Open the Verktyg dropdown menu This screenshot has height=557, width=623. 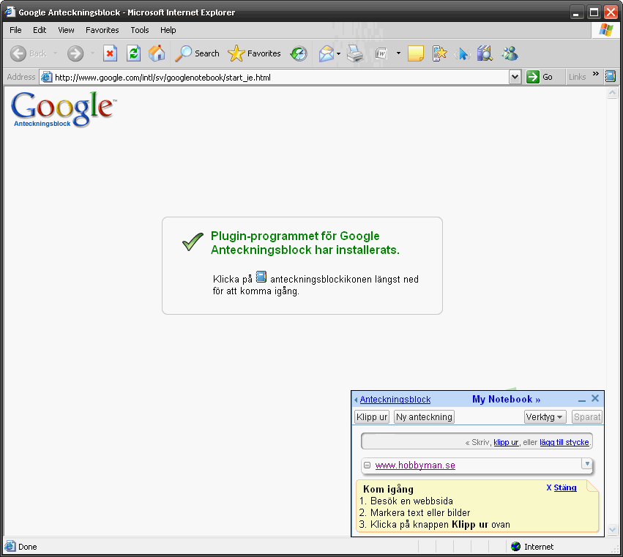point(545,417)
